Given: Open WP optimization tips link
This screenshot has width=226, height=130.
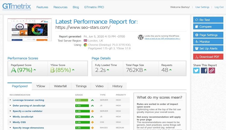Looking at the screenshot, I should (162, 39).
